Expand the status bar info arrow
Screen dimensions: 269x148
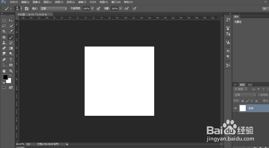pos(67,144)
